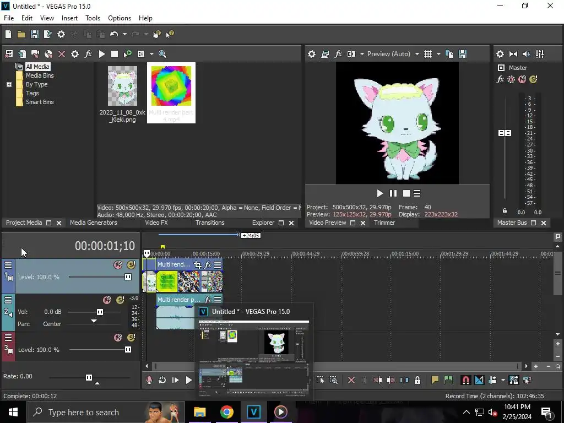Viewport: 564px width, 423px height.
Task: Switch to the Media Generators tab
Action: (93, 223)
